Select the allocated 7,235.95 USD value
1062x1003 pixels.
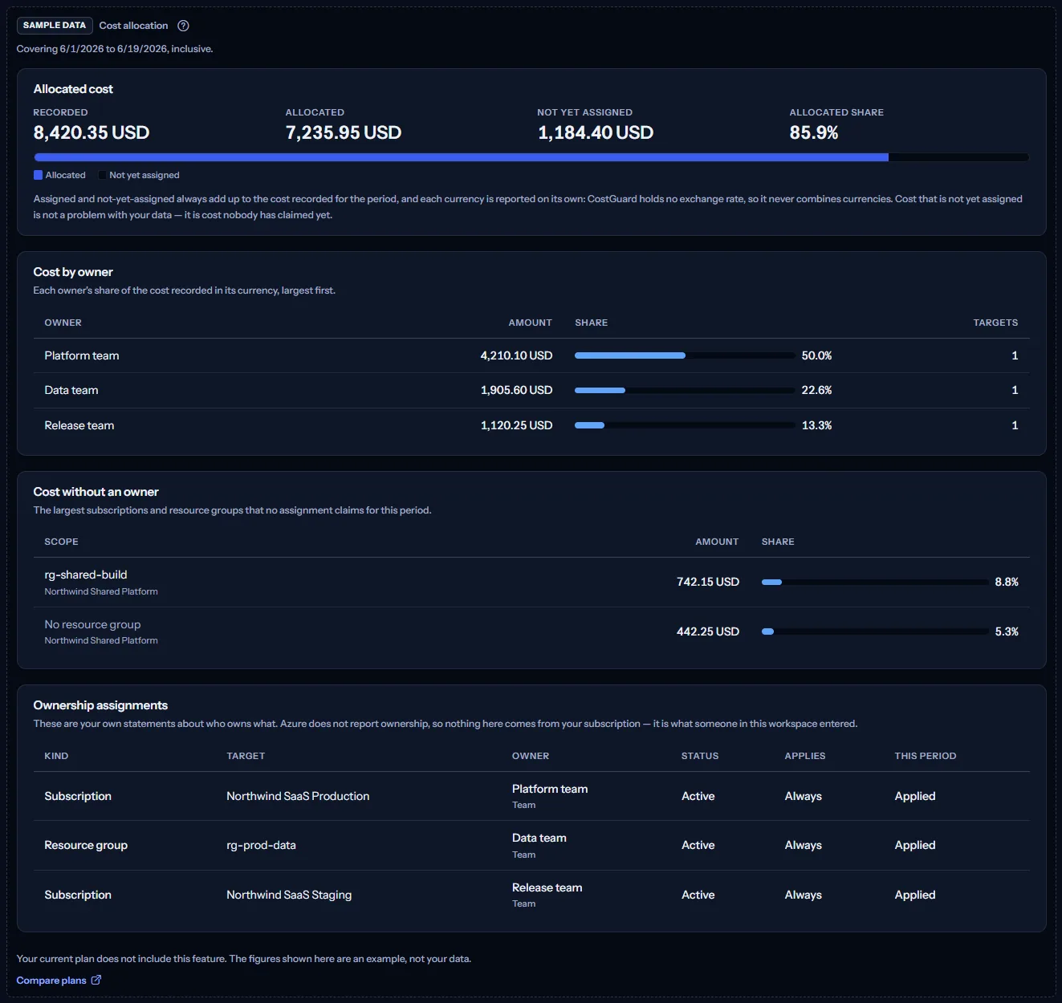[344, 132]
